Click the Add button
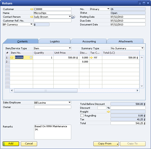 [11, 144]
